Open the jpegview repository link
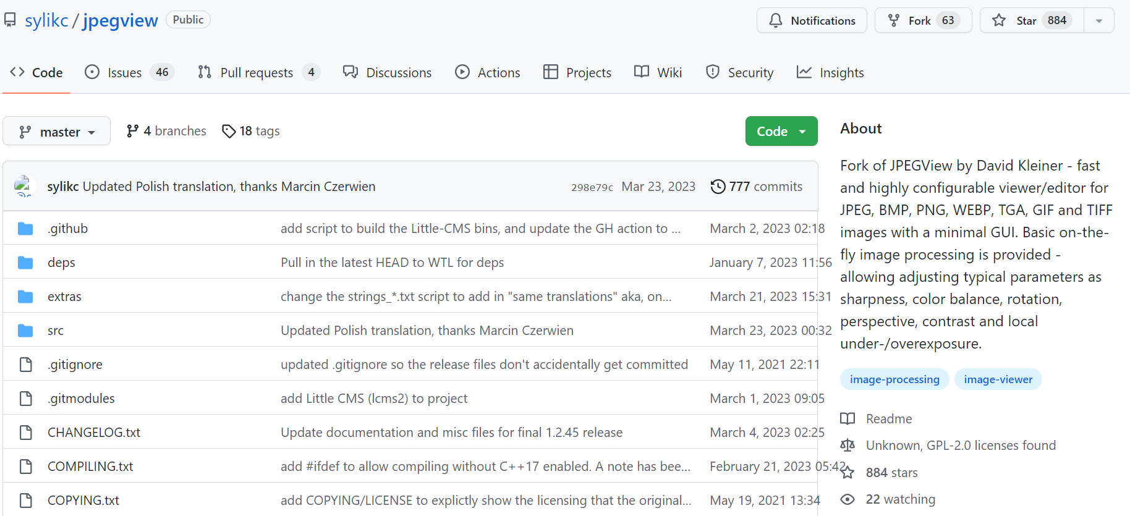The width and height of the screenshot is (1130, 516). pos(121,20)
